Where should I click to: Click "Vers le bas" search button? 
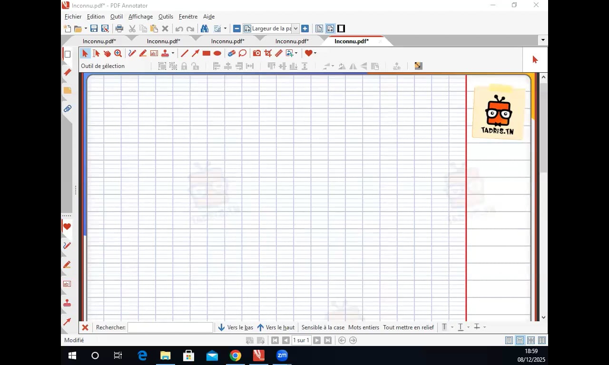236,327
